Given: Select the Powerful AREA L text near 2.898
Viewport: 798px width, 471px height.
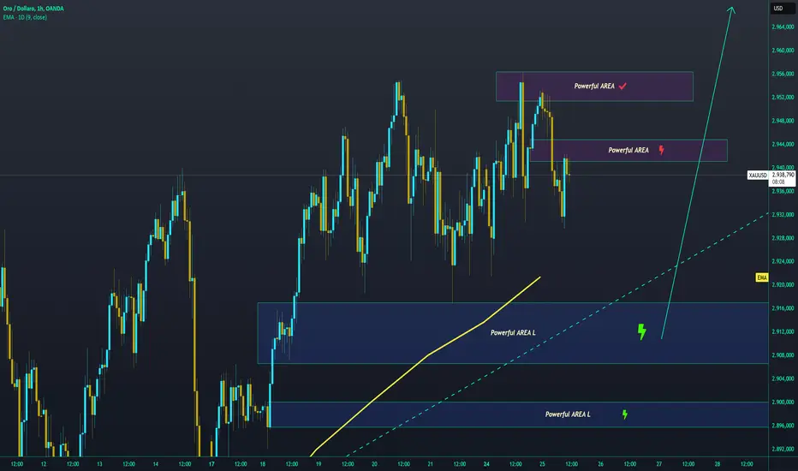Looking at the screenshot, I should point(568,414).
